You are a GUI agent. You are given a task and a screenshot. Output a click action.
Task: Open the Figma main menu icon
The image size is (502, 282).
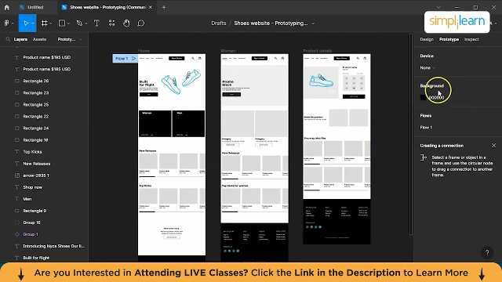pos(6,23)
